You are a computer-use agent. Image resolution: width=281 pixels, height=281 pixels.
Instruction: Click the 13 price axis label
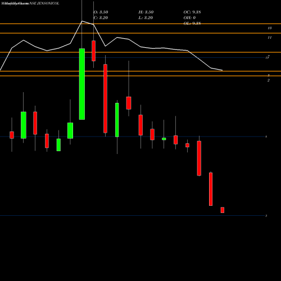click(270, 28)
